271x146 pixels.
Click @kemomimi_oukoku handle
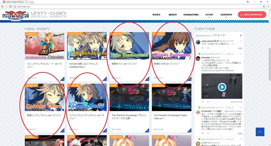233,111
